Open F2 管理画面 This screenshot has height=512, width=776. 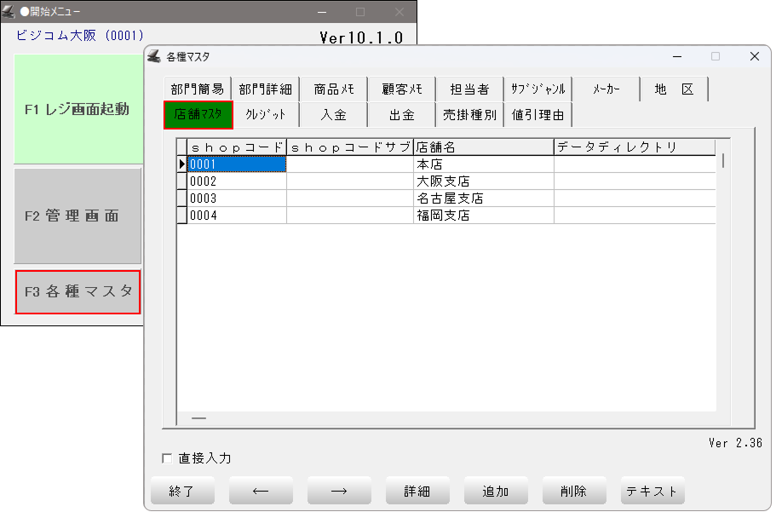point(78,216)
